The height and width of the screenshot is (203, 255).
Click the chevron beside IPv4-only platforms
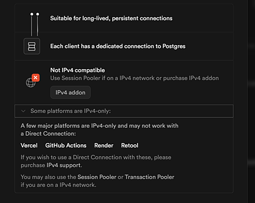[x=23, y=111]
